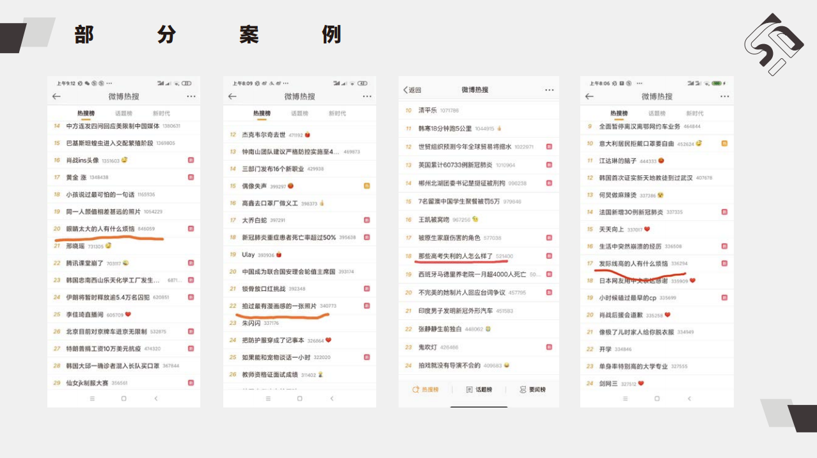Open three-dot menu in the 8:06 screenshot
This screenshot has height=458, width=817.
725,97
